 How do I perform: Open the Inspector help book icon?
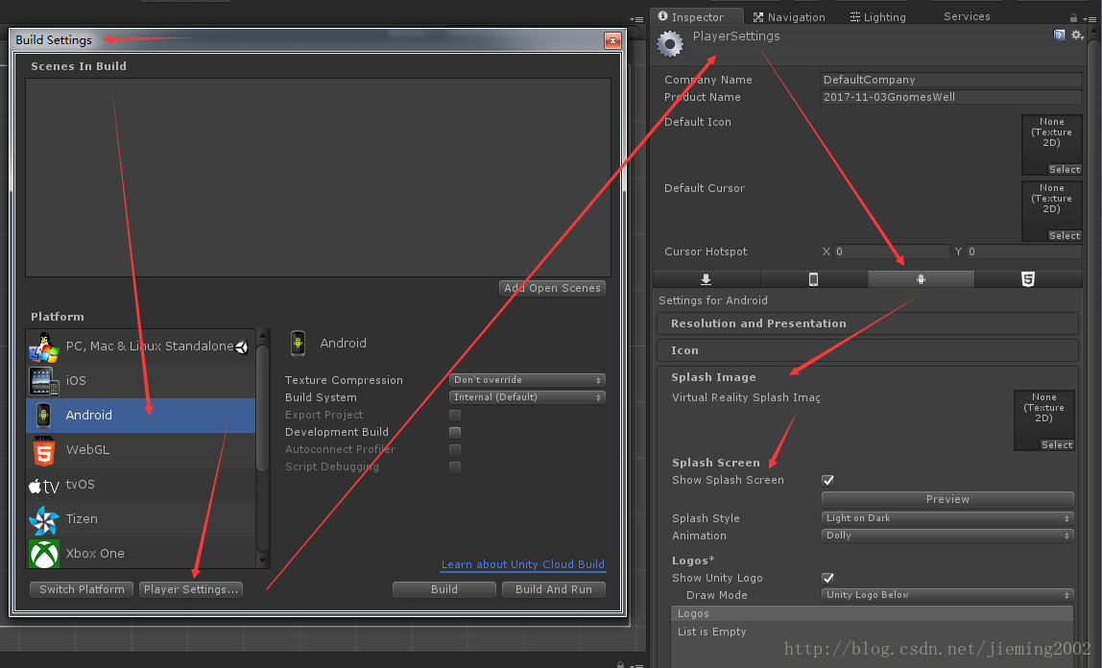point(1059,36)
